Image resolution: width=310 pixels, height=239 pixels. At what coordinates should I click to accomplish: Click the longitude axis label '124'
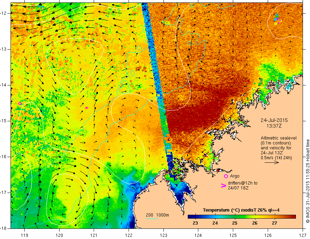pos(198,235)
